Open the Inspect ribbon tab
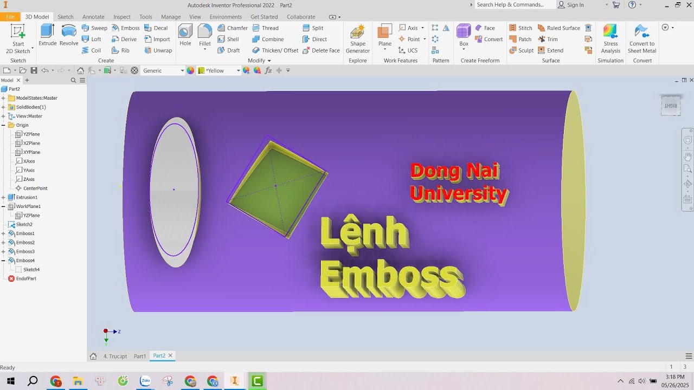 pyautogui.click(x=122, y=17)
